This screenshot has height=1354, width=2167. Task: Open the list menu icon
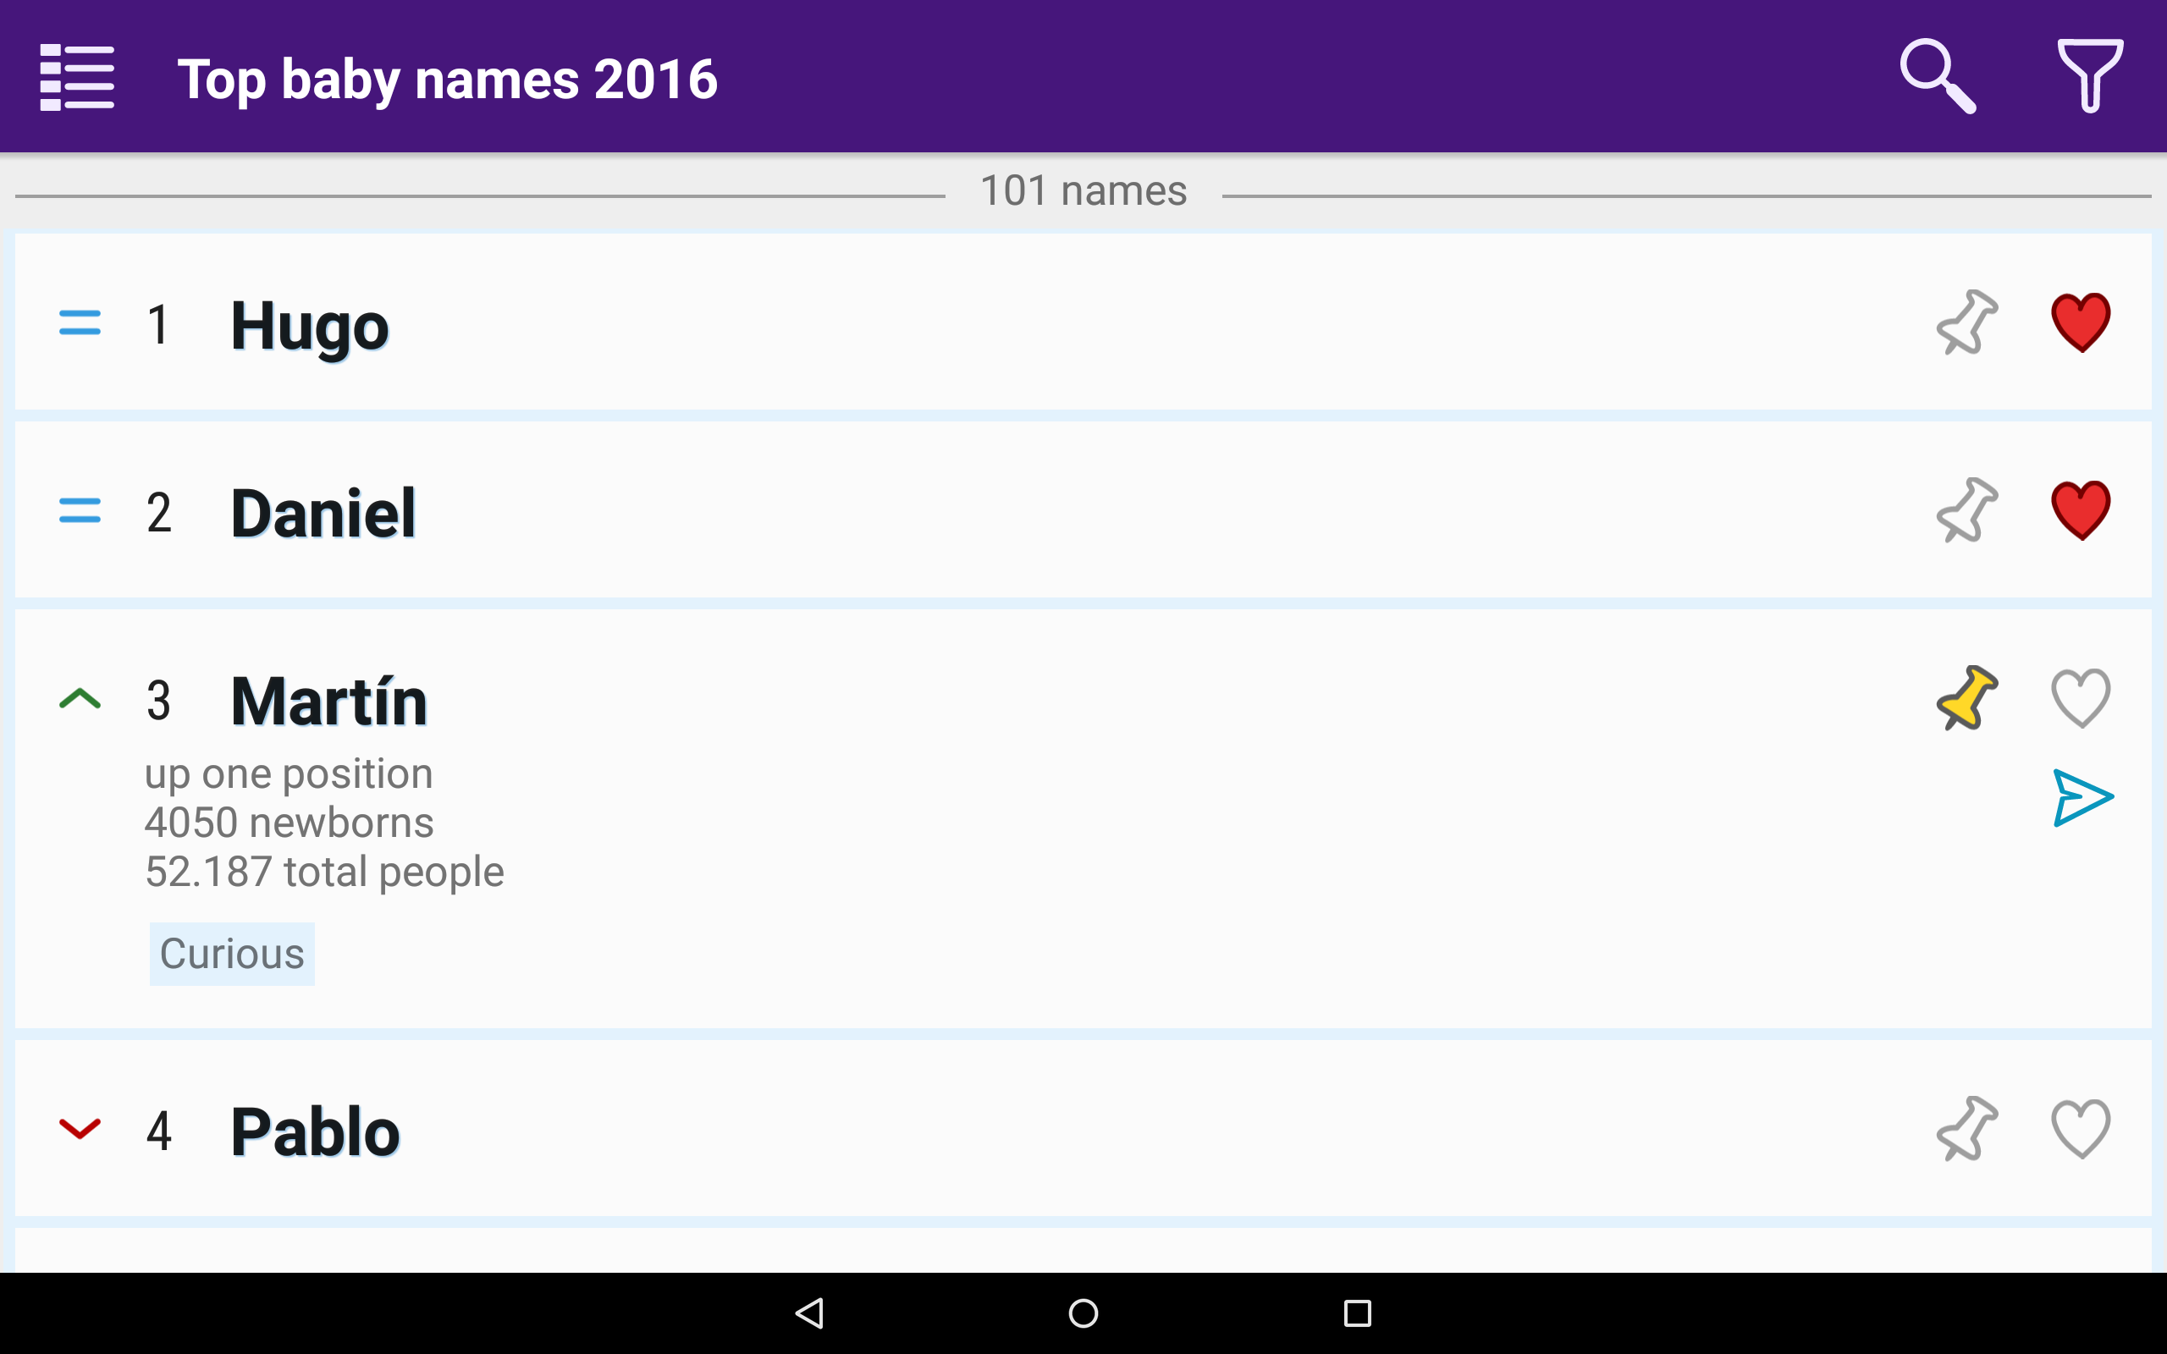click(x=77, y=77)
